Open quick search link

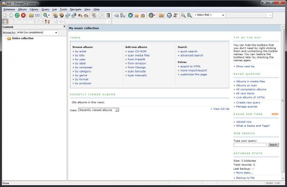click(189, 51)
